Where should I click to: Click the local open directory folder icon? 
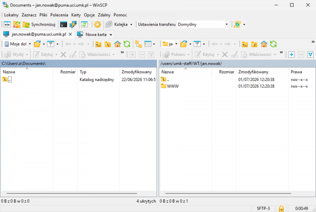37,44
